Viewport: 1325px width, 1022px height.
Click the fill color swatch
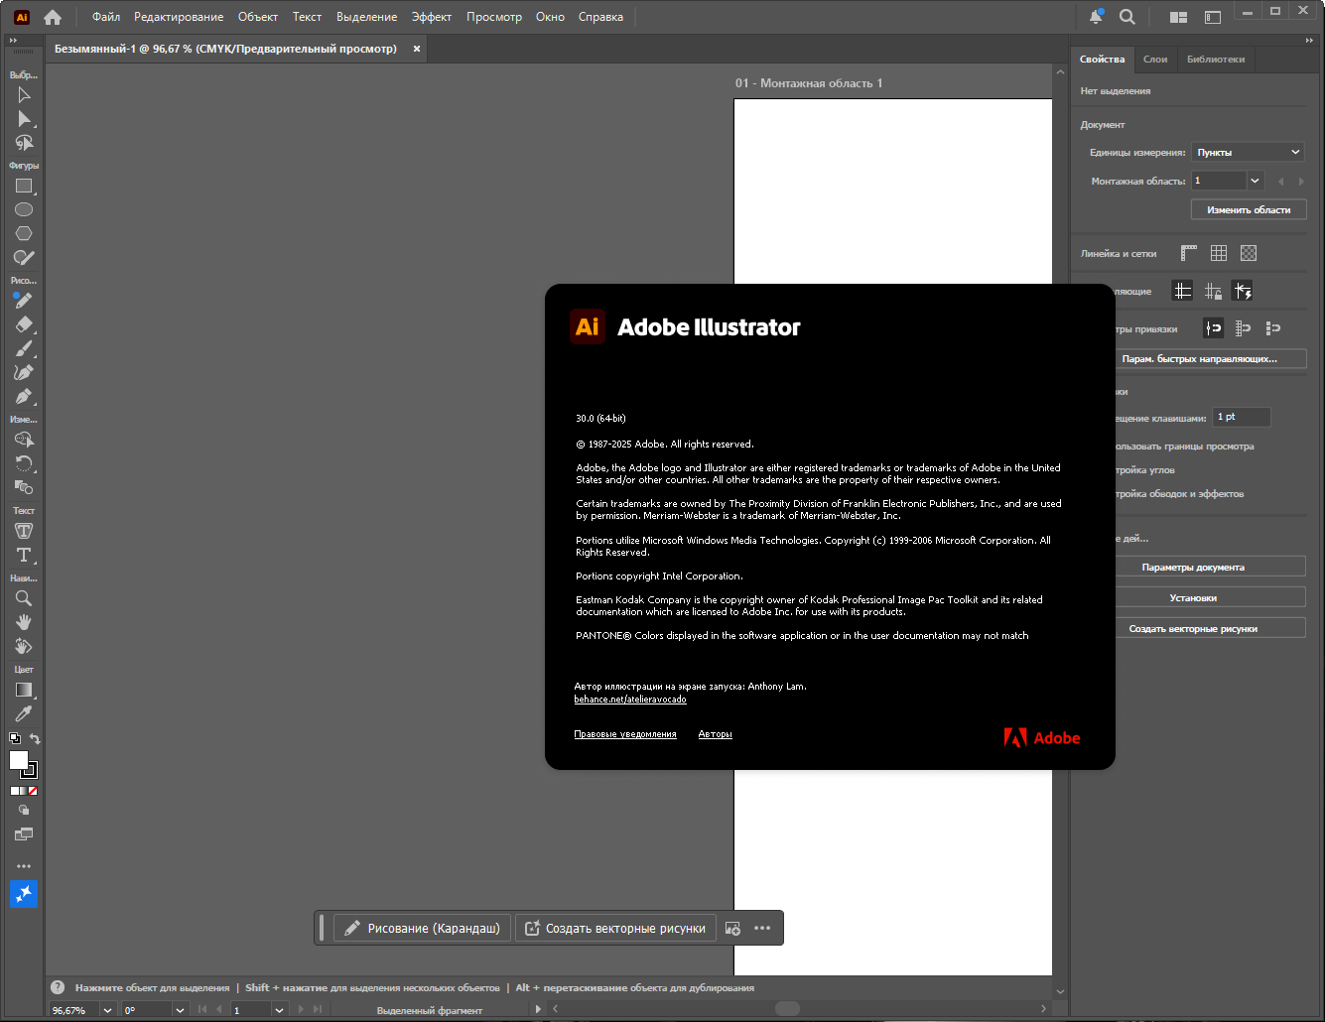pyautogui.click(x=19, y=760)
